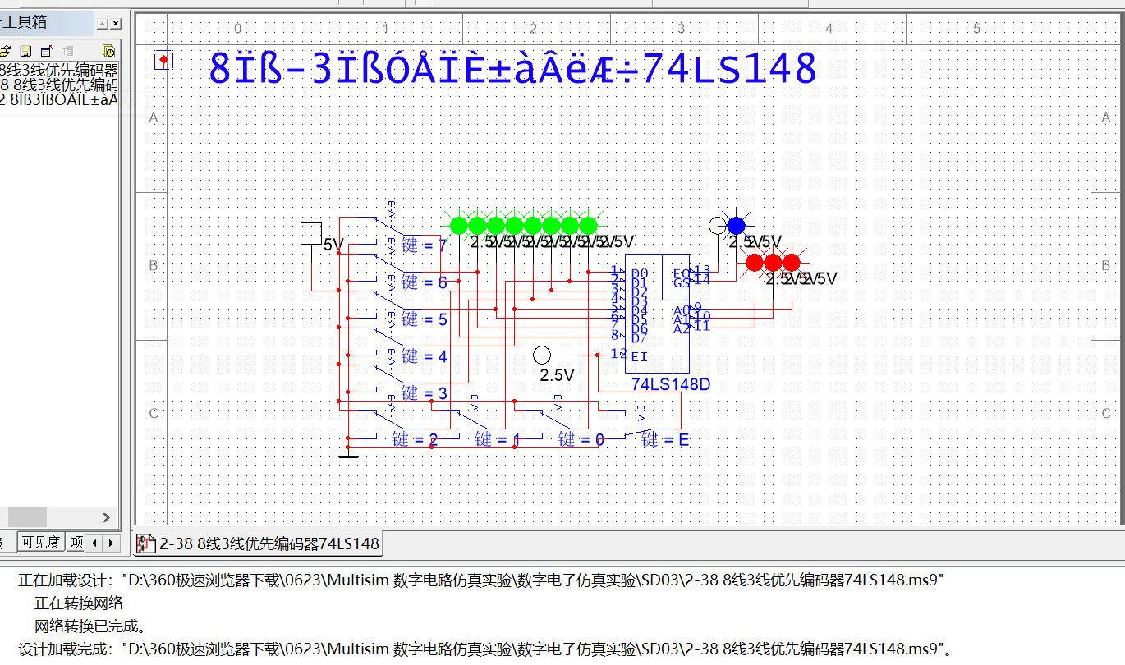The height and width of the screenshot is (665, 1125).
Task: Click the grayed rename icon in the toolbox toolbar
Action: [x=68, y=51]
